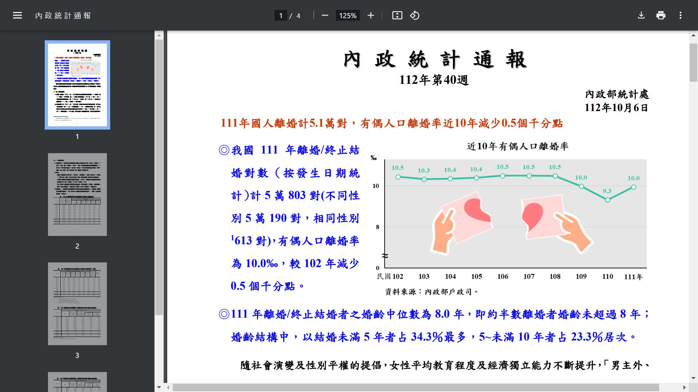The width and height of the screenshot is (698, 392).
Task: Print the document
Action: (x=661, y=15)
